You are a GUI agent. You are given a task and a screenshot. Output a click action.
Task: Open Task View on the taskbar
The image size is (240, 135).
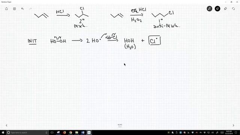click(52, 132)
